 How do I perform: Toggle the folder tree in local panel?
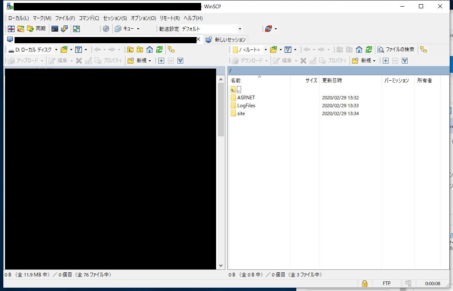coord(171,50)
